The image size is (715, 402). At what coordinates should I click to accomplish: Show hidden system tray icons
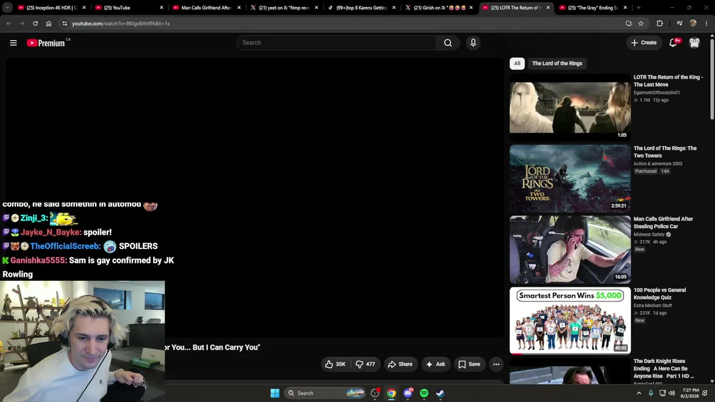[639, 393]
